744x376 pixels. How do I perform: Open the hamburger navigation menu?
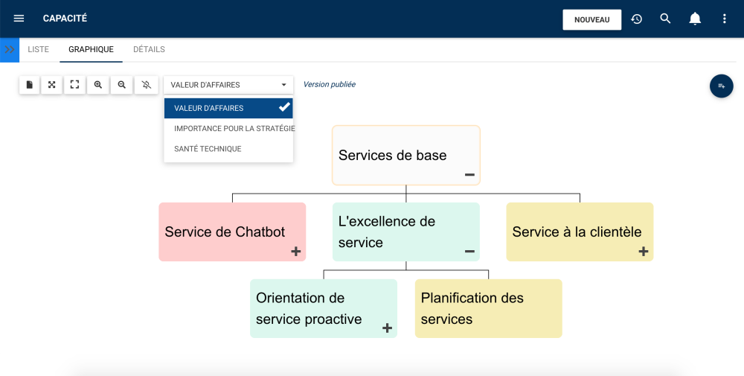click(x=19, y=19)
